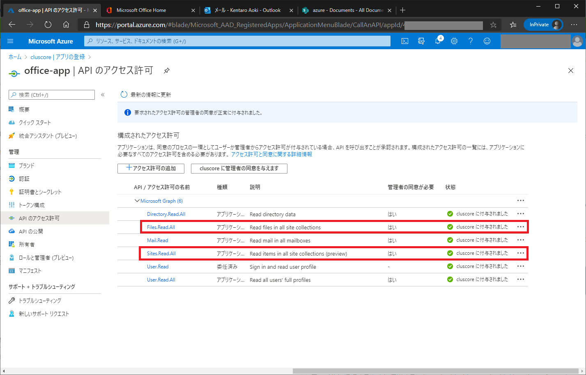The width and height of the screenshot is (586, 375).
Task: Open Mail.Read permission
Action: [157, 240]
